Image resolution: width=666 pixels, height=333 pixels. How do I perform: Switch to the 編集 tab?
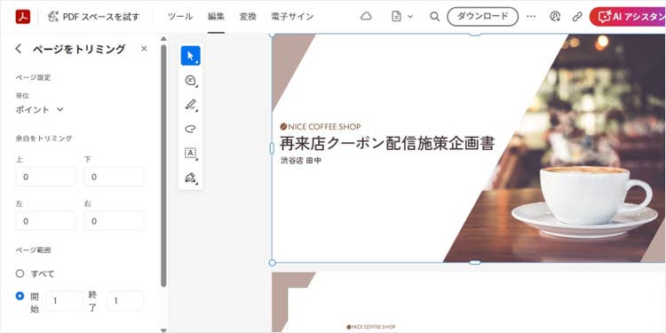click(x=216, y=17)
